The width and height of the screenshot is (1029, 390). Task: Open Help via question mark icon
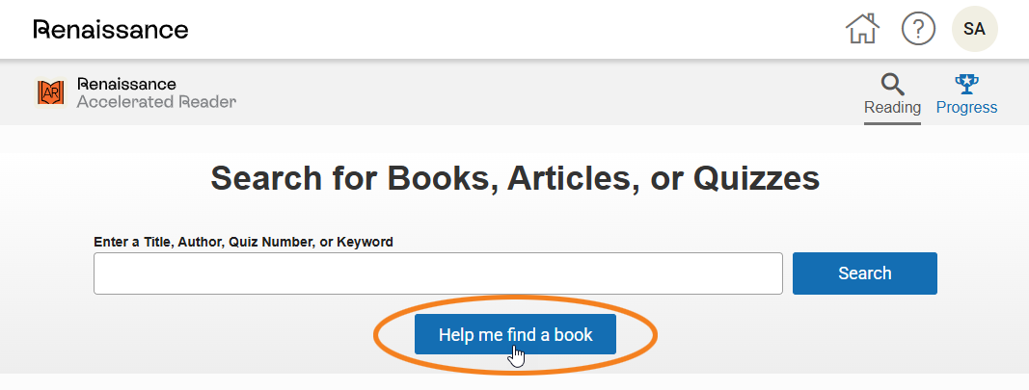point(918,29)
